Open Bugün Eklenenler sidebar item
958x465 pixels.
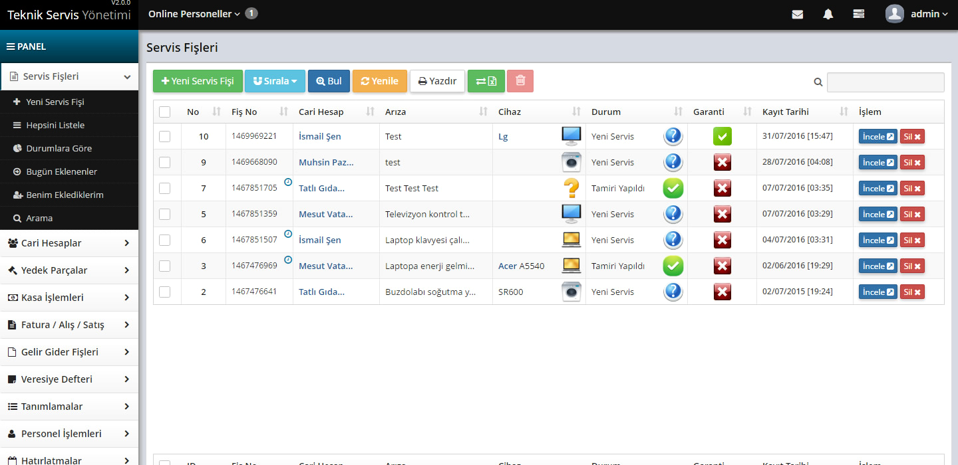(69, 171)
